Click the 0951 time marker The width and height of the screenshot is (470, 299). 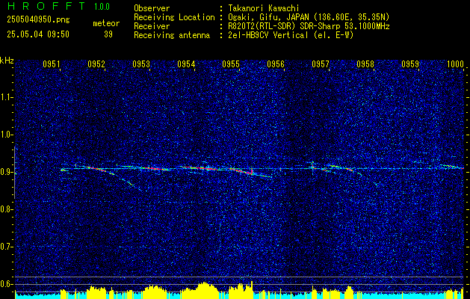tap(52, 64)
